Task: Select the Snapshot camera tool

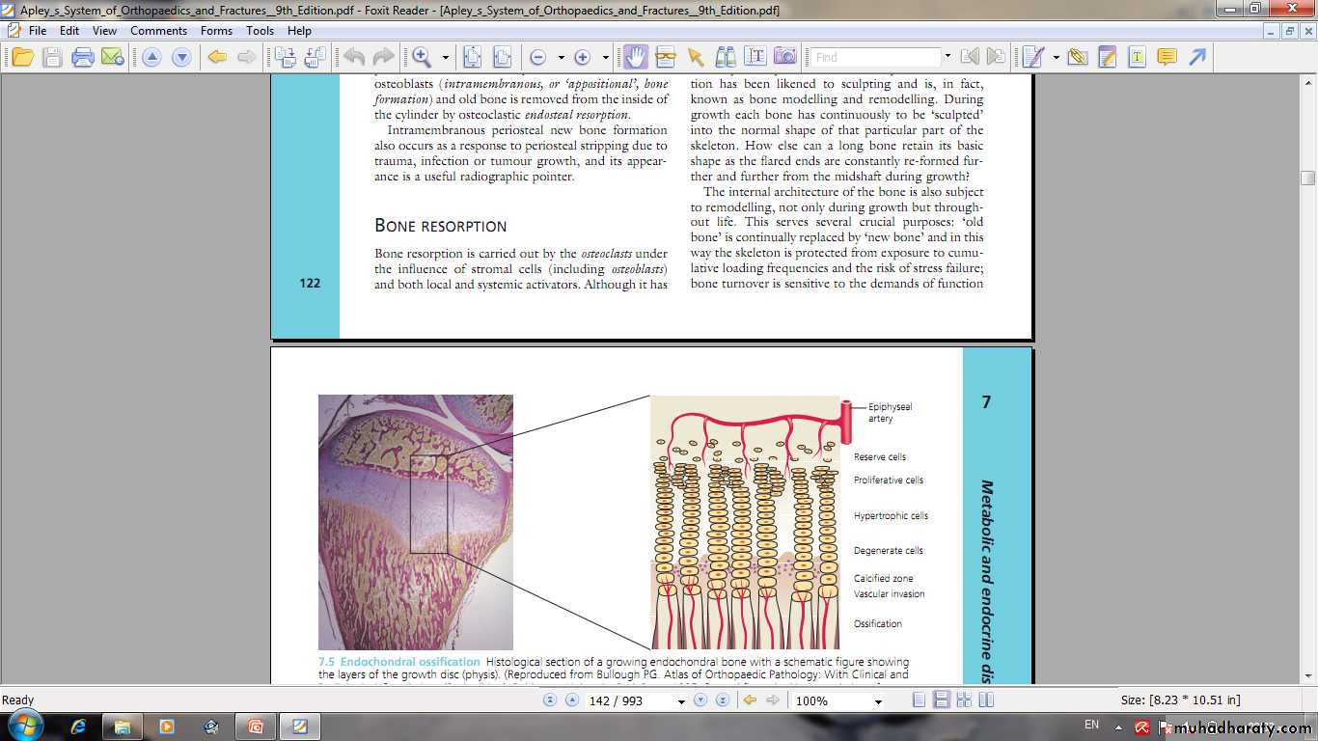Action: click(x=784, y=57)
